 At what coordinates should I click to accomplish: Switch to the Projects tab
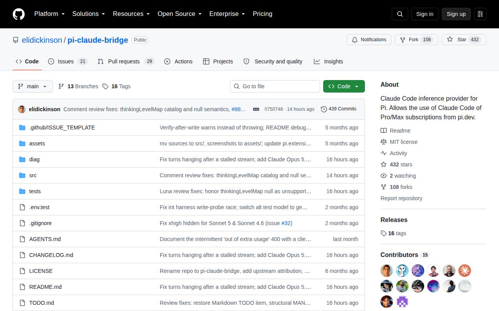tap(218, 61)
